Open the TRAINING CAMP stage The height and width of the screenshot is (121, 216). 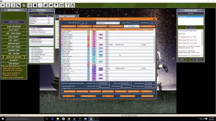(14, 50)
